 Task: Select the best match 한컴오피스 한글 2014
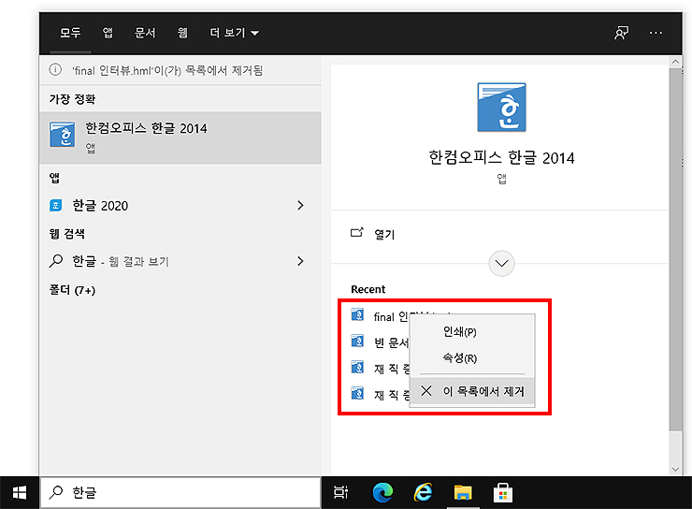coord(180,138)
